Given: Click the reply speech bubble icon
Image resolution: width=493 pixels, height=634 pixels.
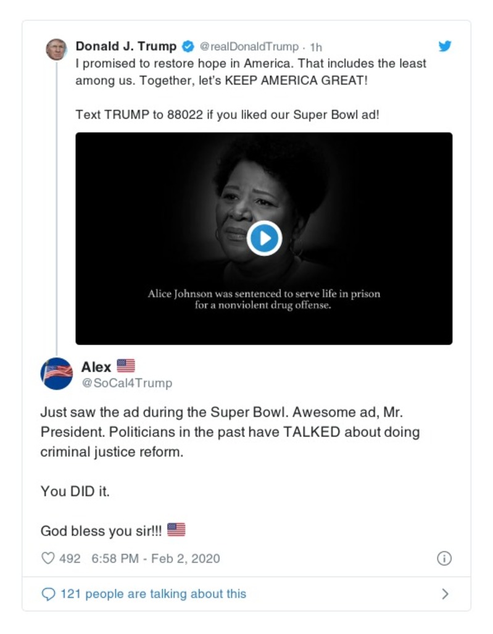Looking at the screenshot, I should 48,594.
